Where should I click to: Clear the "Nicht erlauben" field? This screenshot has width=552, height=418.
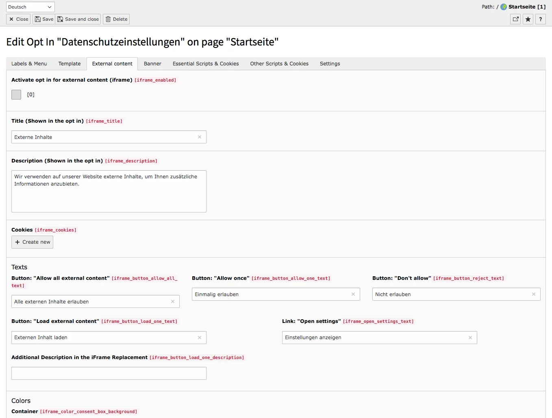tap(534, 294)
